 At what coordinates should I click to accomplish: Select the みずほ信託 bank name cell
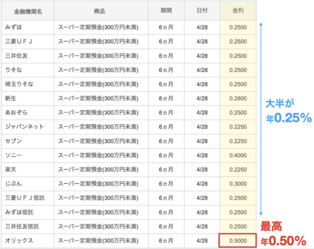pyautogui.click(x=28, y=212)
